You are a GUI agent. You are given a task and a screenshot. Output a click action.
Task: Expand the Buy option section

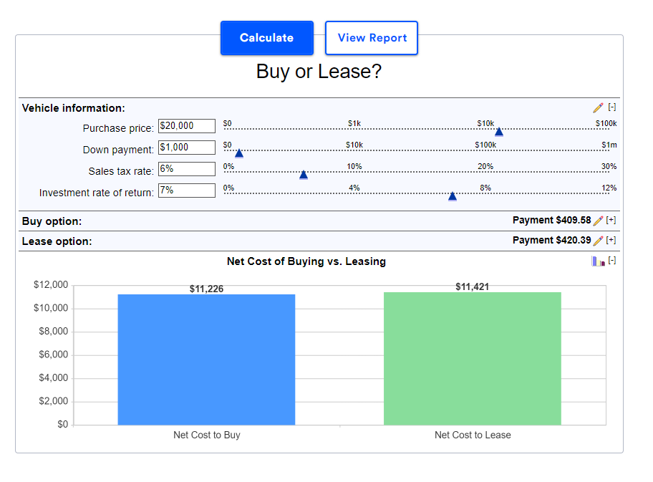tap(610, 220)
